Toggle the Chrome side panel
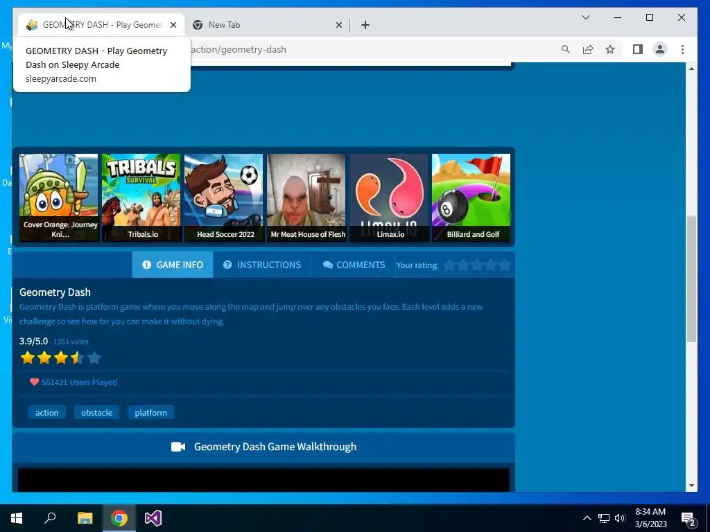This screenshot has height=532, width=710. (638, 49)
